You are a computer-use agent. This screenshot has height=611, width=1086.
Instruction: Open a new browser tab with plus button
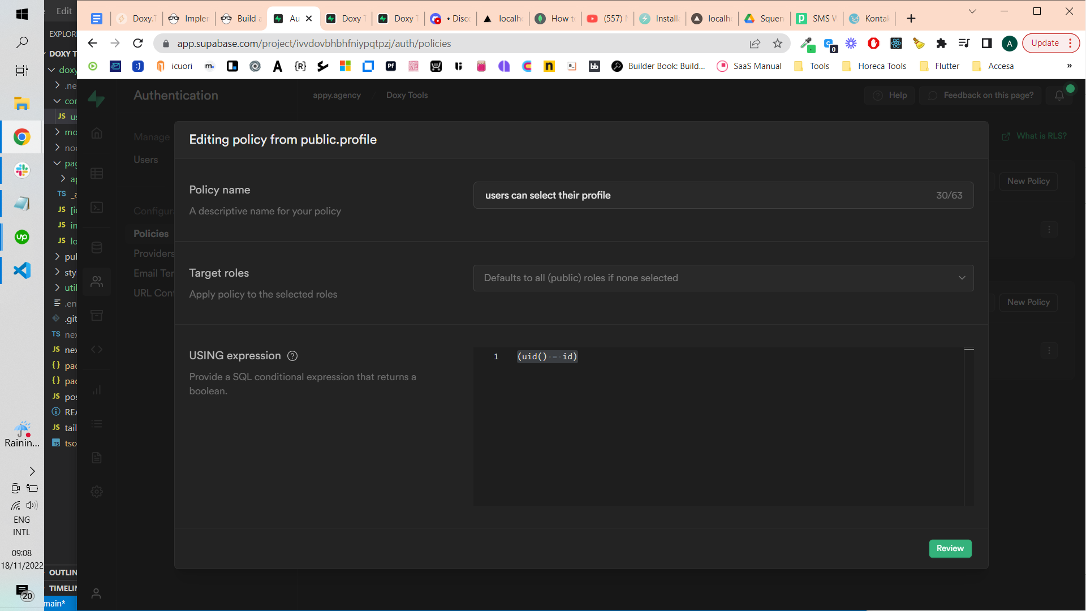tap(911, 19)
